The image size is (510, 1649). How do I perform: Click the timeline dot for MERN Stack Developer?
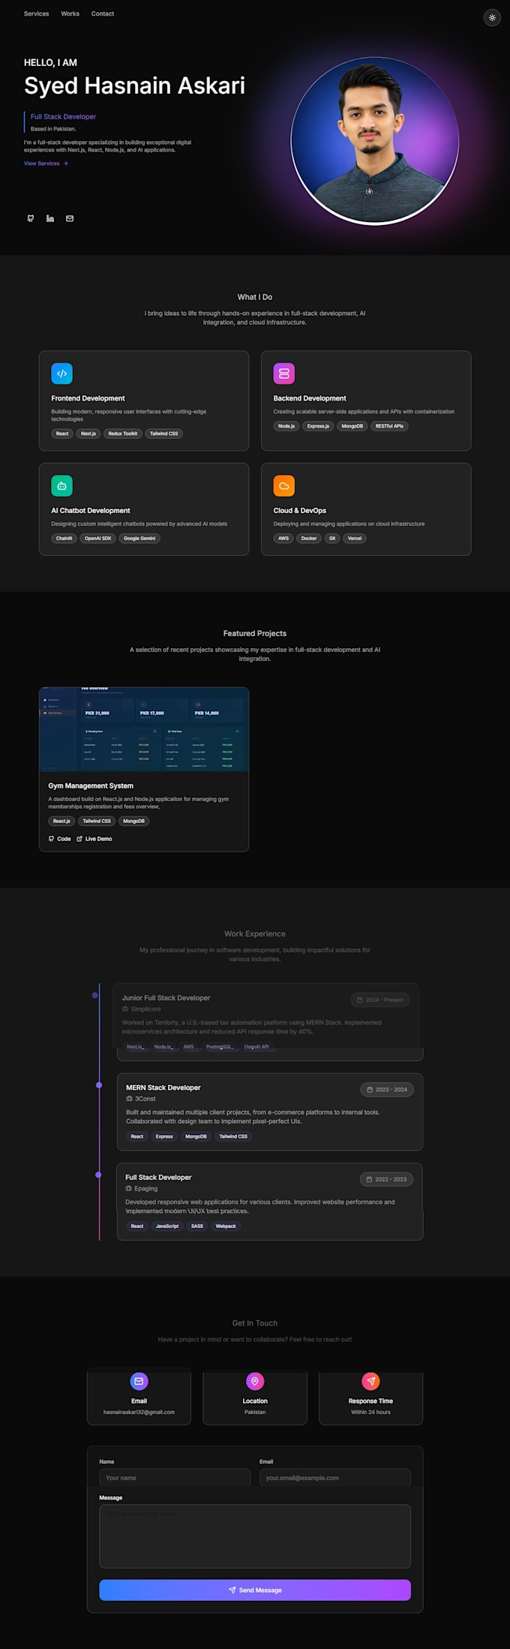(99, 1086)
